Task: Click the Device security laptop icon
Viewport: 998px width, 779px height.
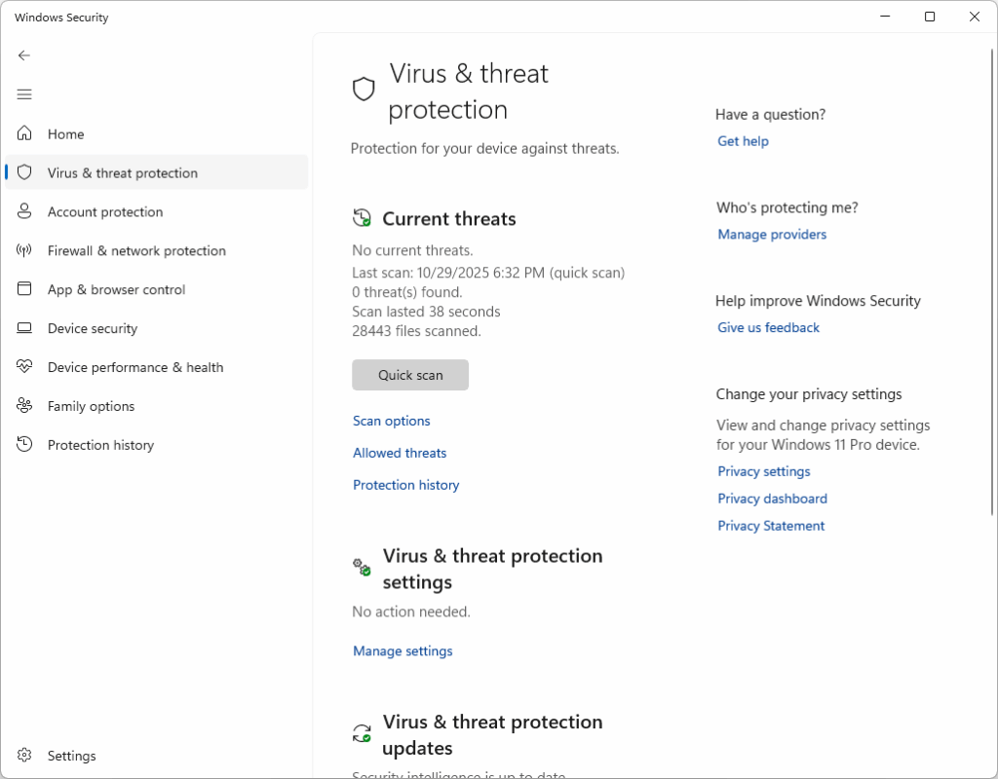Action: (24, 328)
